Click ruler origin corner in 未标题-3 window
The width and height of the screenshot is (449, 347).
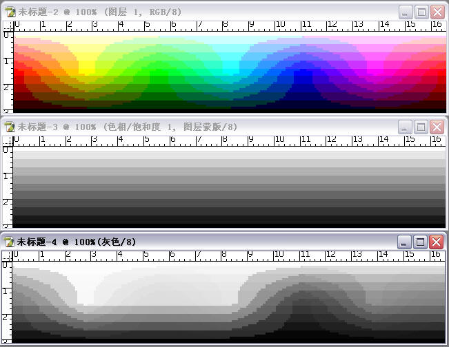click(8, 141)
